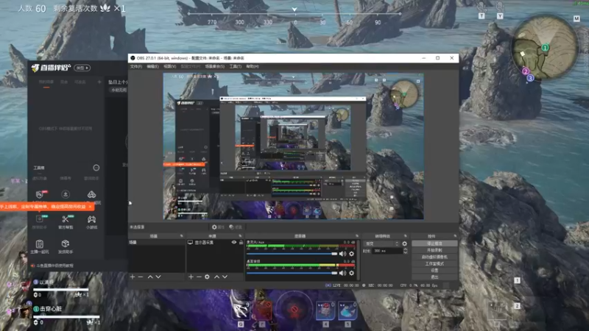The width and height of the screenshot is (589, 331).
Task: Open the 场景集合(S) menu
Action: click(x=215, y=66)
